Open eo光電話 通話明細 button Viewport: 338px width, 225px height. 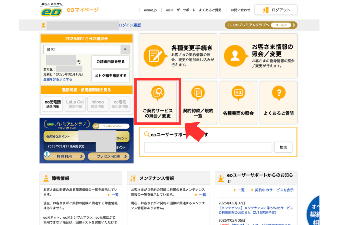(53, 104)
